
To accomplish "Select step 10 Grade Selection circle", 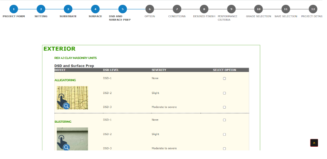I will (259, 9).
